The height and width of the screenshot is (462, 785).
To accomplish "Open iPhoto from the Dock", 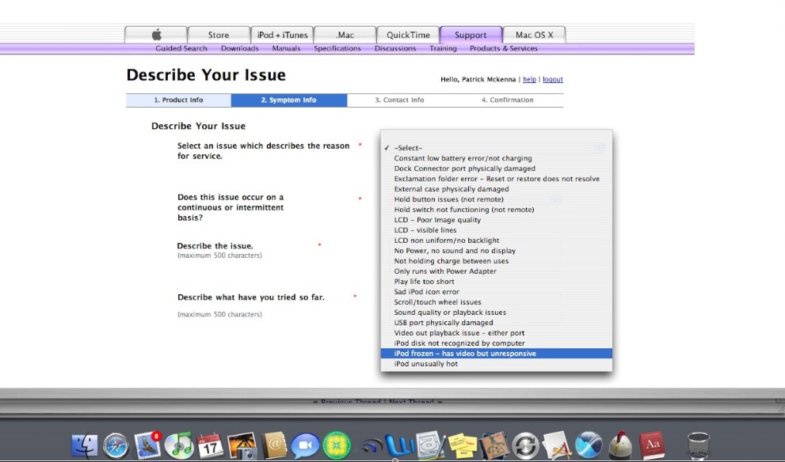I will point(242,445).
